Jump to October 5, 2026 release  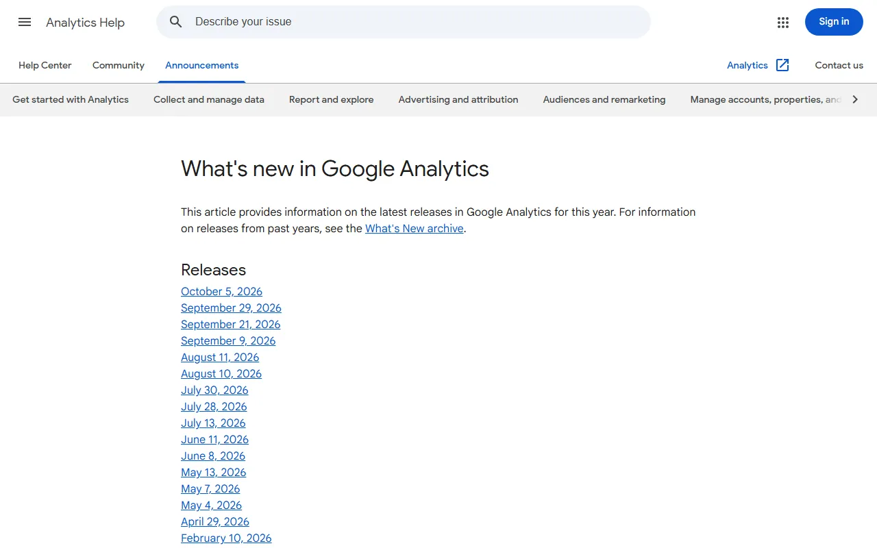point(221,291)
